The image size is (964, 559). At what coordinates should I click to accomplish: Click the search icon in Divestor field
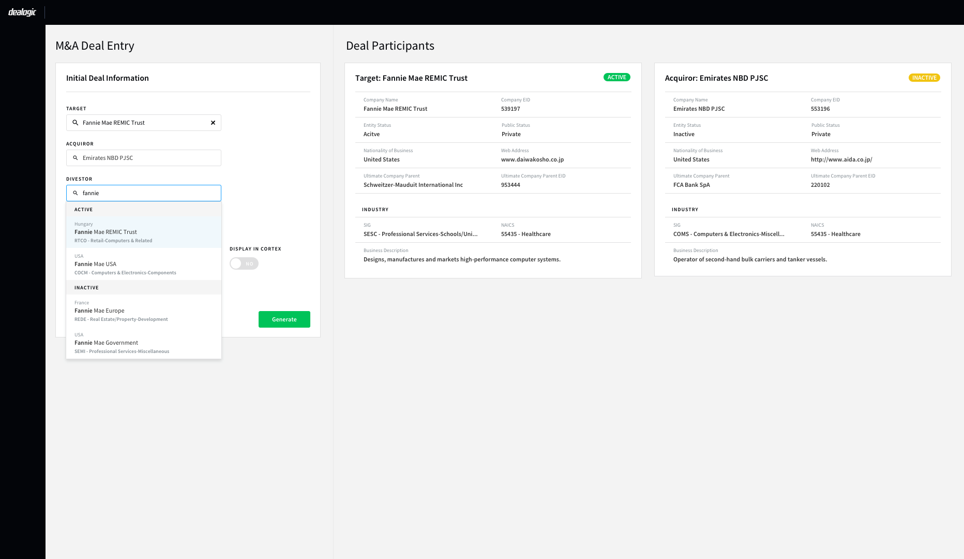[76, 193]
